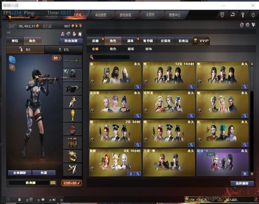Toggle the 角色 checkmark badge on preview
This screenshot has height=204, width=259.
57,58
